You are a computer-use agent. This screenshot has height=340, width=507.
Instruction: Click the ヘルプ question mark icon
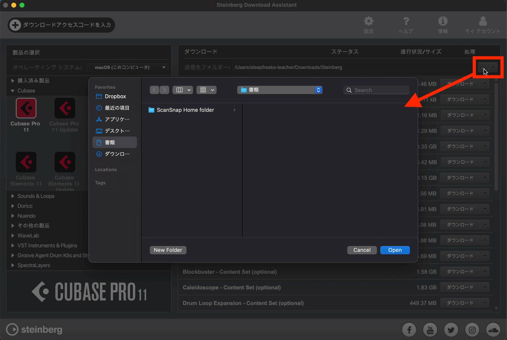[x=406, y=21]
